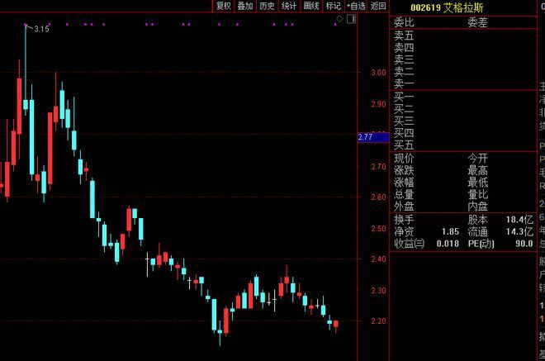
Task: Click the 3.15 high price label
Action: [41, 29]
